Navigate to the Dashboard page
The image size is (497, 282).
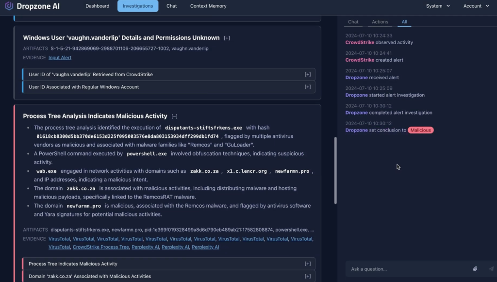pyautogui.click(x=97, y=6)
